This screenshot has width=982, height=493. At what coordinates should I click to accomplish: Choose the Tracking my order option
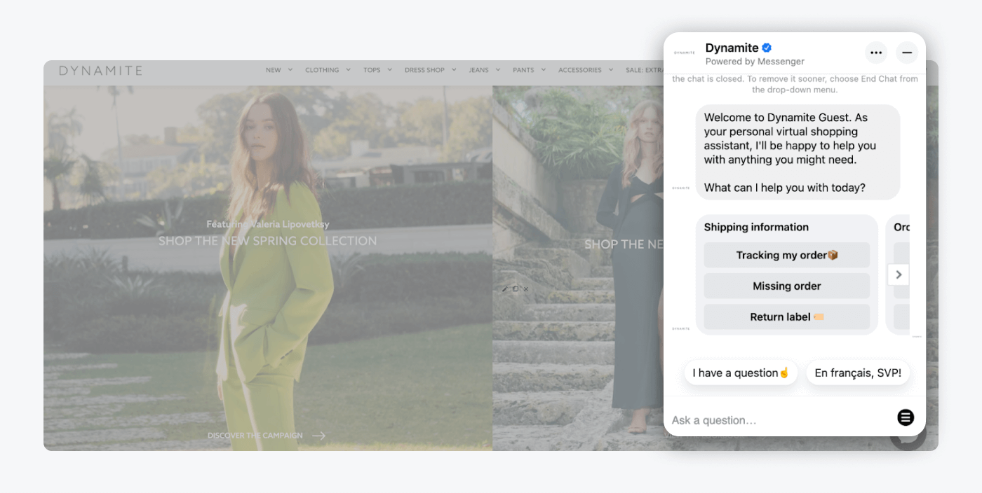pyautogui.click(x=786, y=255)
